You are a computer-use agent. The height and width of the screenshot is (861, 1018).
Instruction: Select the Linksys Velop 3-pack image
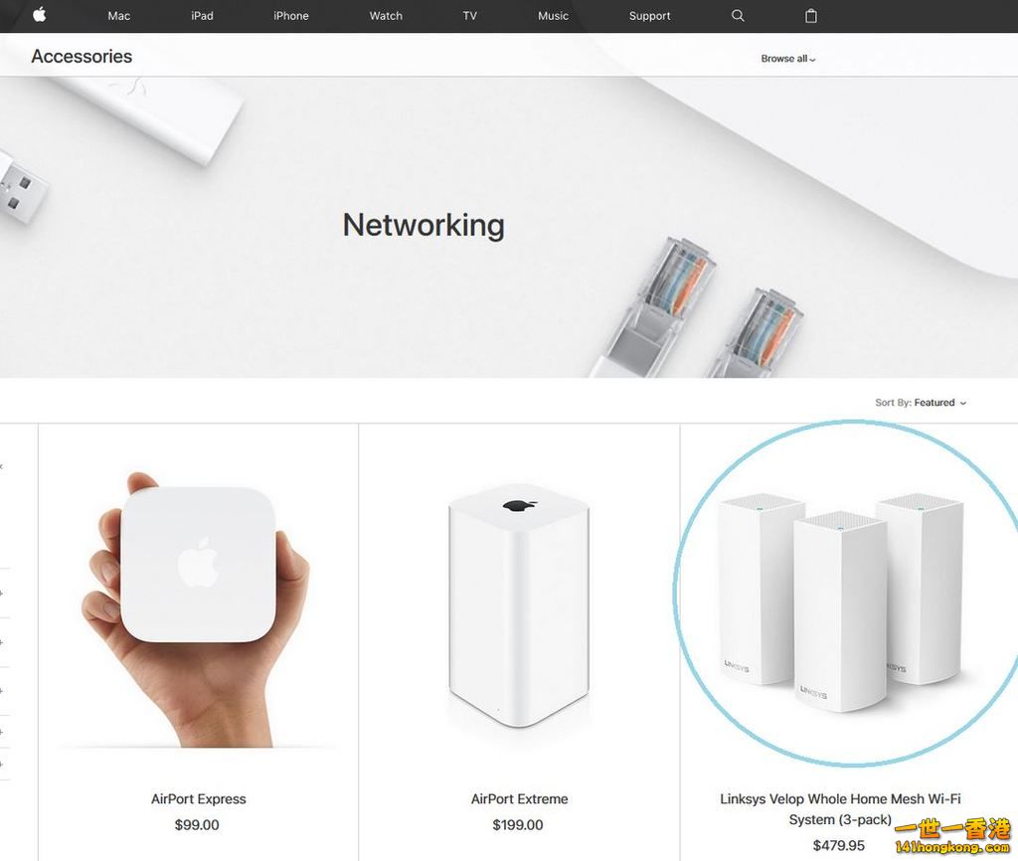click(x=841, y=602)
